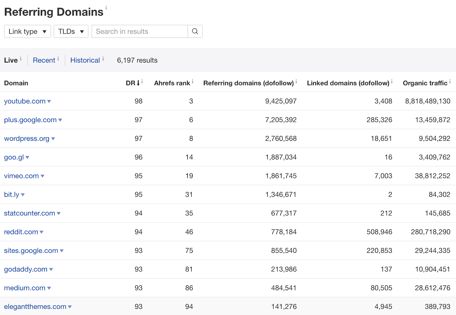Image resolution: width=456 pixels, height=315 pixels.
Task: Click info icon beside Linked domains (dofollow) header
Action: click(392, 82)
